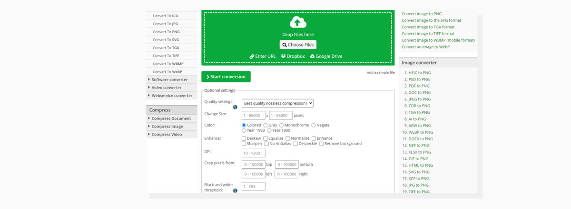
Task: Click the DPI input field
Action: (254, 153)
